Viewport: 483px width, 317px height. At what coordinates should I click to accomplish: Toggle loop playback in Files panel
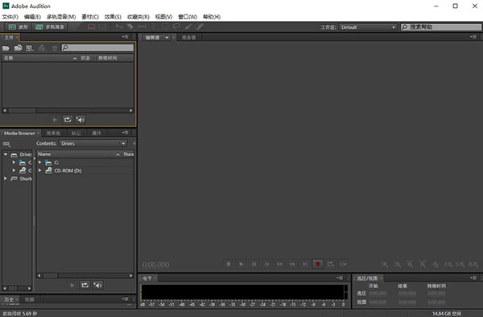[x=68, y=120]
